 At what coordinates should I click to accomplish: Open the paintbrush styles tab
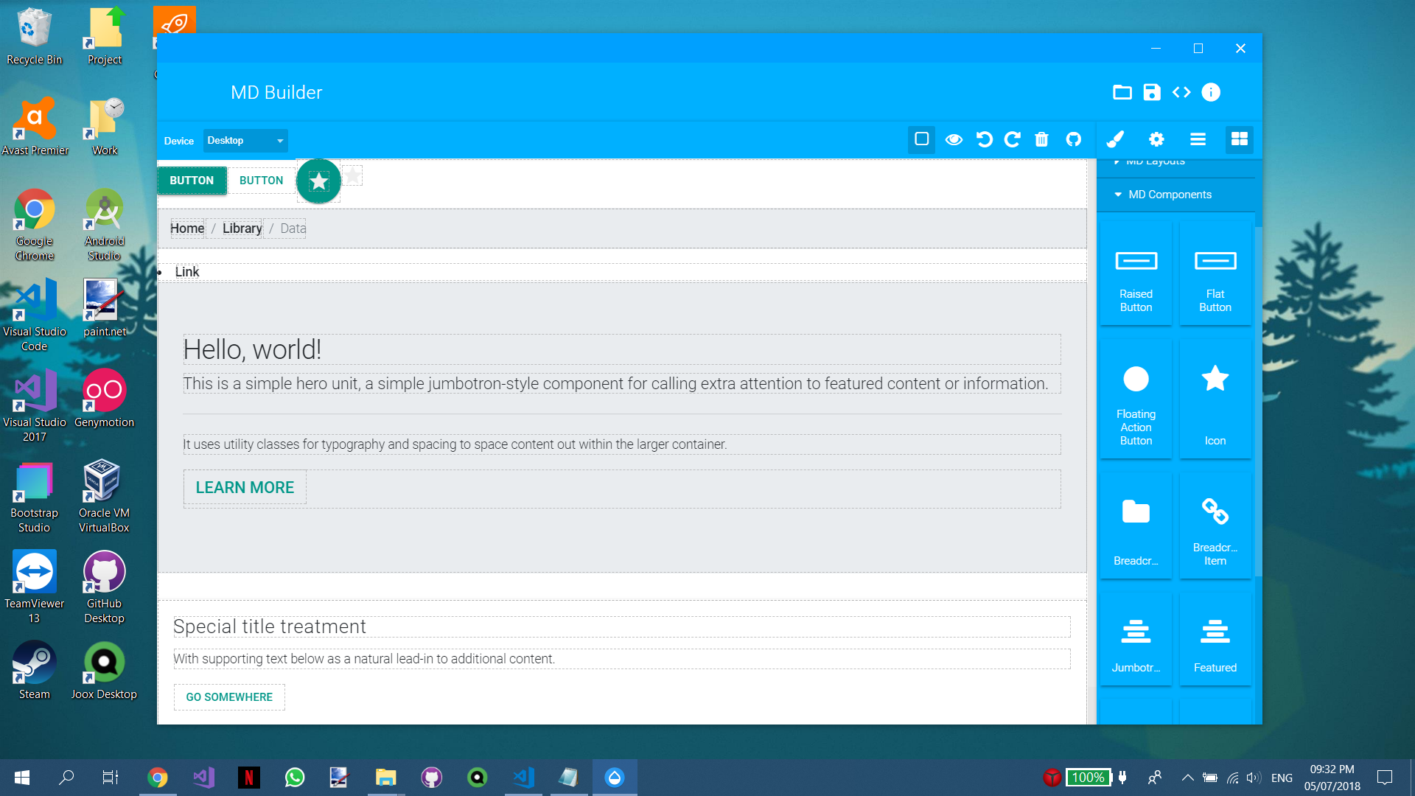point(1115,139)
